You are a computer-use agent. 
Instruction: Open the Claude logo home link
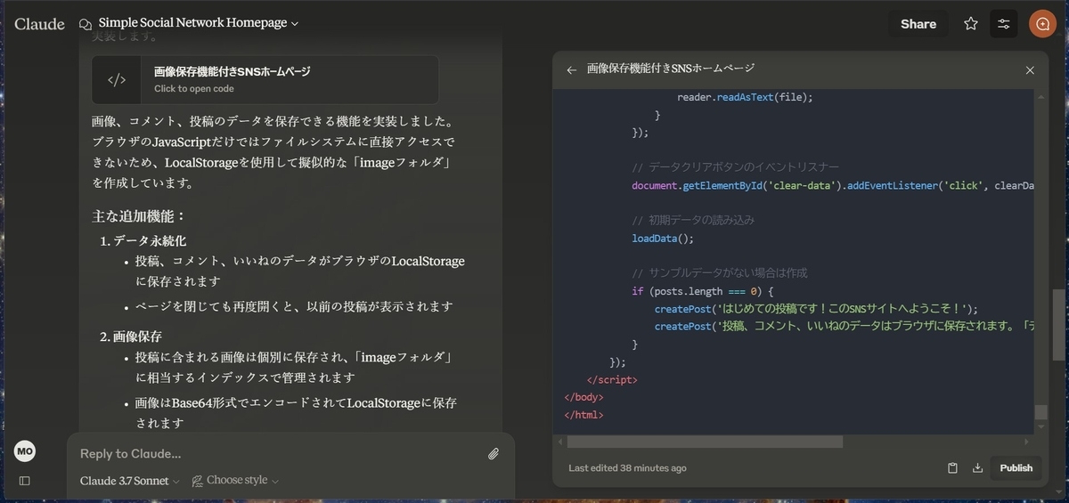[x=39, y=24]
